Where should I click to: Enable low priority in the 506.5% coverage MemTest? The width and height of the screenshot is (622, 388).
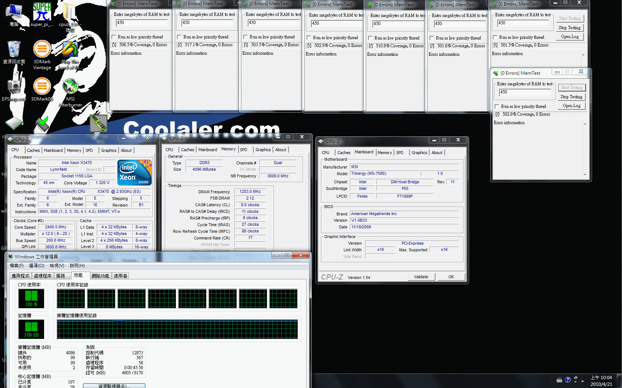coord(114,37)
